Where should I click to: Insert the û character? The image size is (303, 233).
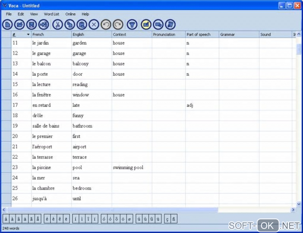[x=152, y=219]
